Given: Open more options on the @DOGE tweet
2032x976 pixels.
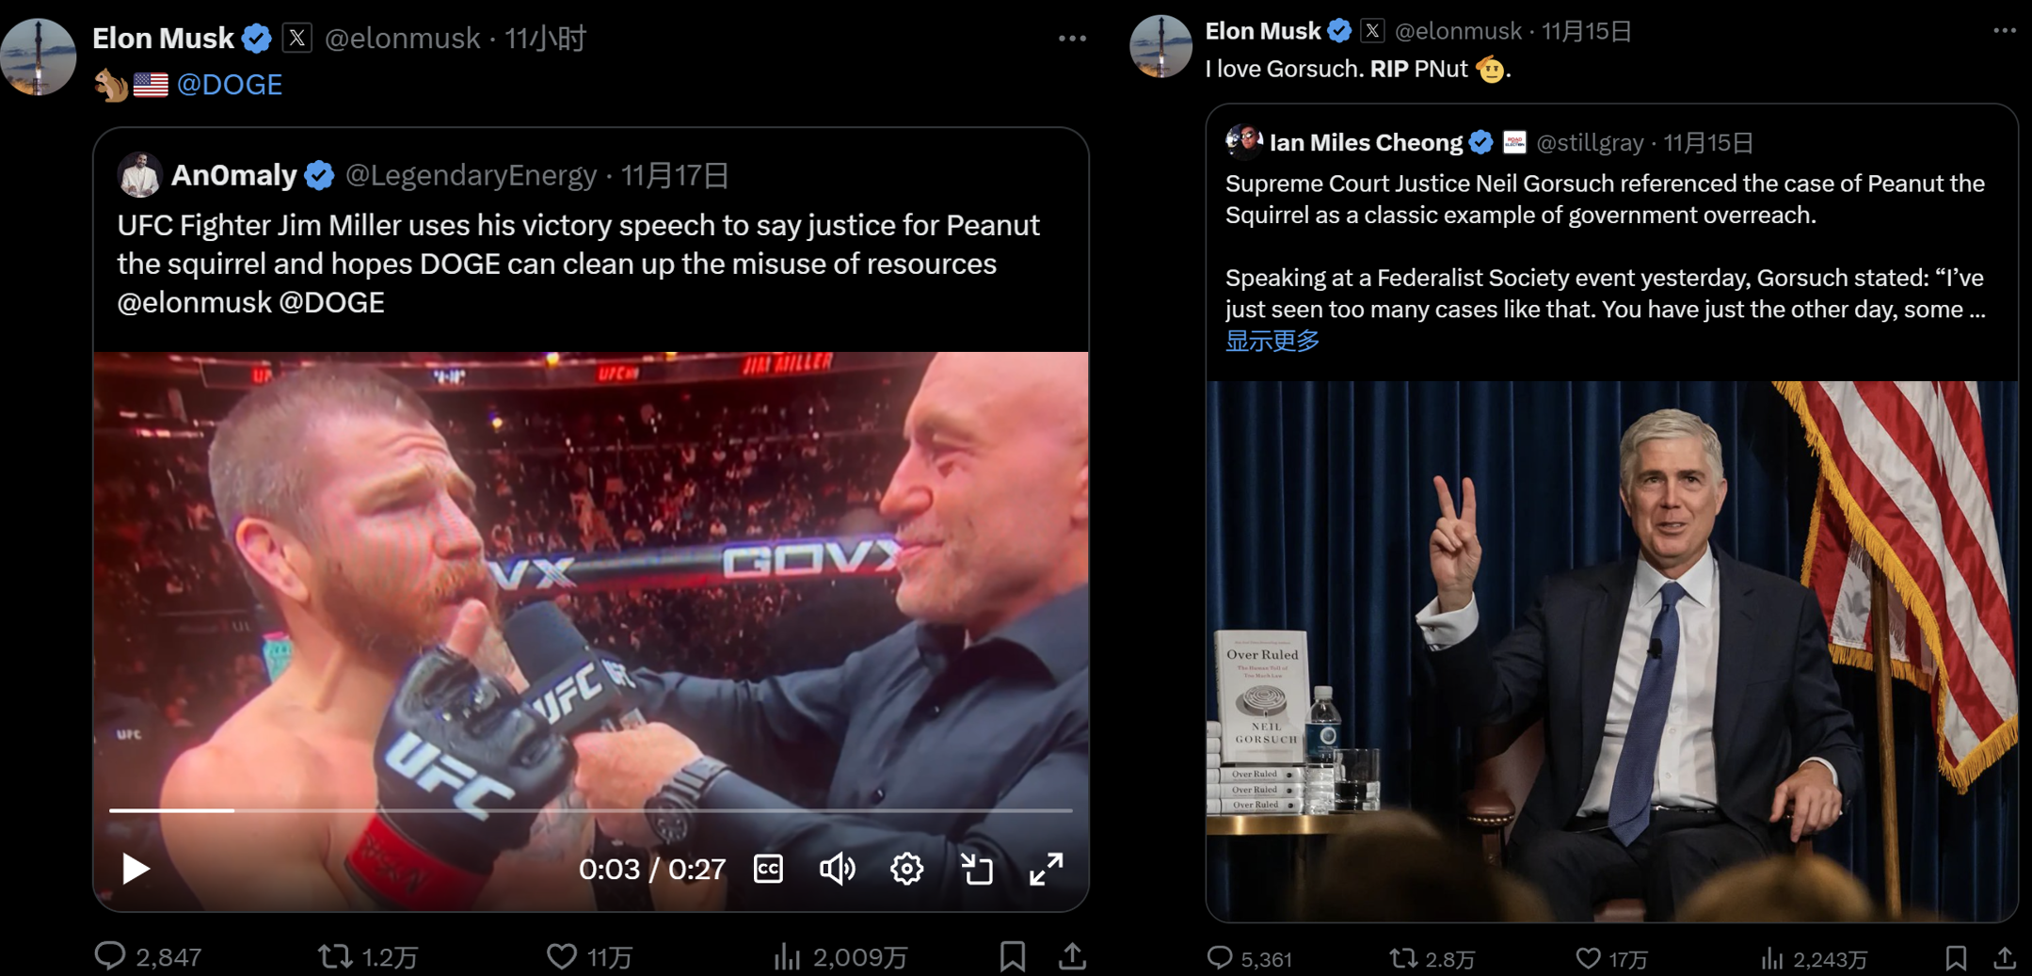Looking at the screenshot, I should (x=1072, y=39).
